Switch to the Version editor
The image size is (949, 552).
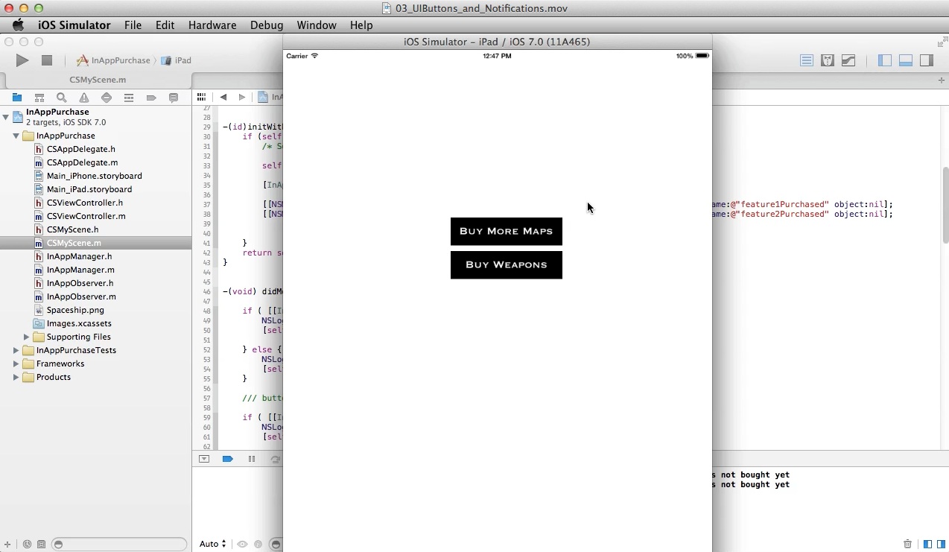tap(848, 60)
